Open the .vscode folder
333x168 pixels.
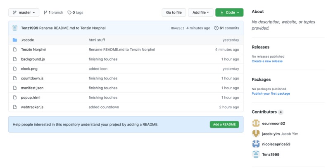[27, 40]
